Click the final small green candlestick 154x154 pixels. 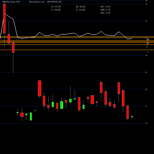coord(132,117)
